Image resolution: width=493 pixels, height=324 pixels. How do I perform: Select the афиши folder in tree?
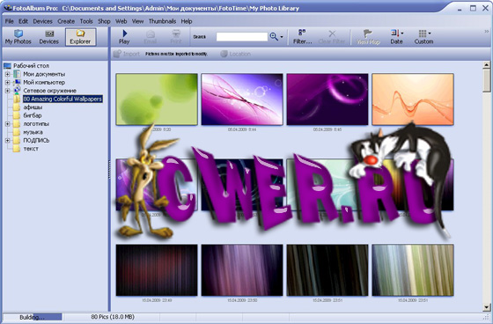33,107
